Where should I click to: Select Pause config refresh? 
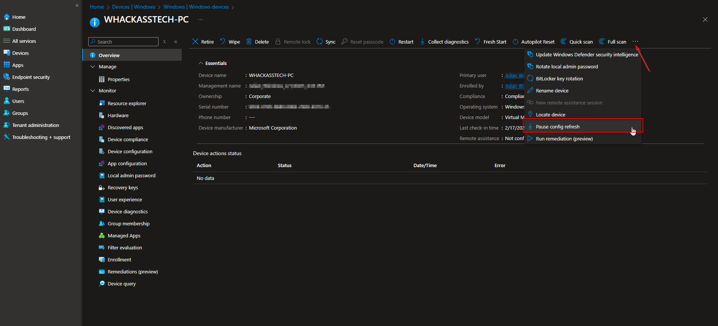pos(583,126)
